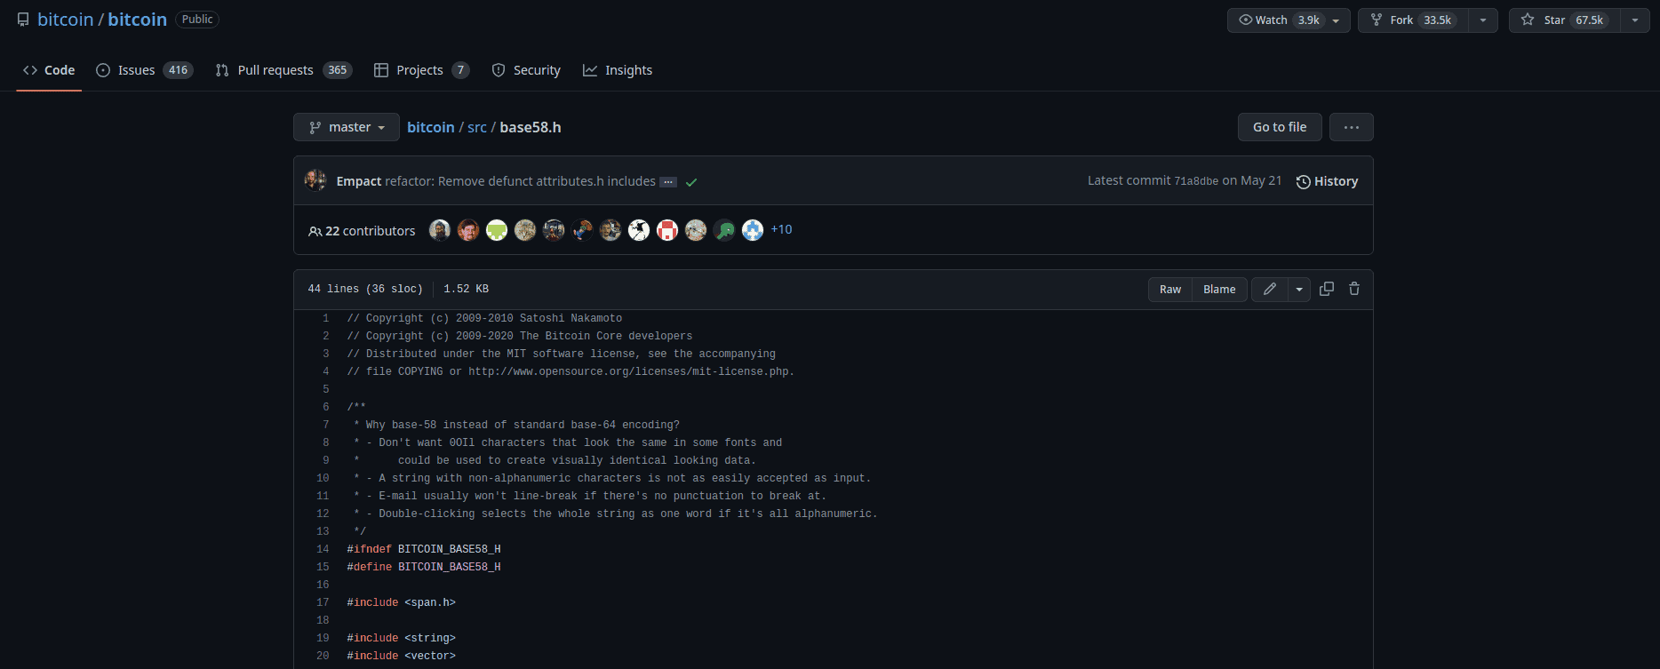Click the Satoshi Nakamoto copyright line

[x=484, y=318]
